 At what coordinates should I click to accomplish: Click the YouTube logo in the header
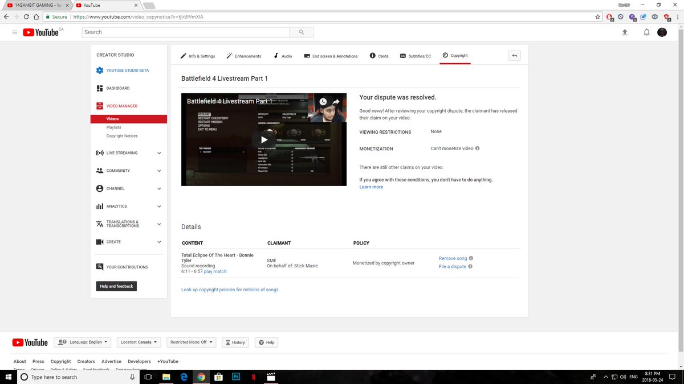click(x=41, y=32)
